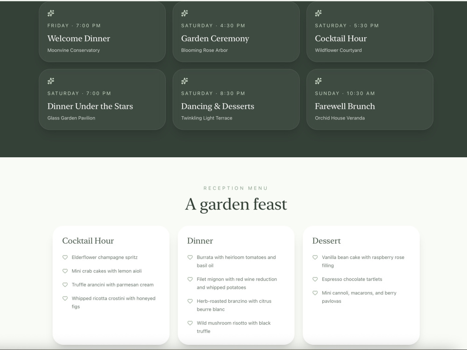Screen dimensions: 467x350
Task: Click the Dinner menu card heading
Action: (200, 241)
